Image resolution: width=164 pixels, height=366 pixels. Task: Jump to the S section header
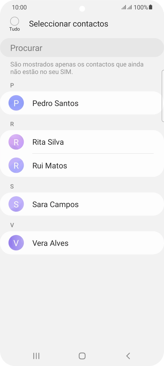(12, 186)
